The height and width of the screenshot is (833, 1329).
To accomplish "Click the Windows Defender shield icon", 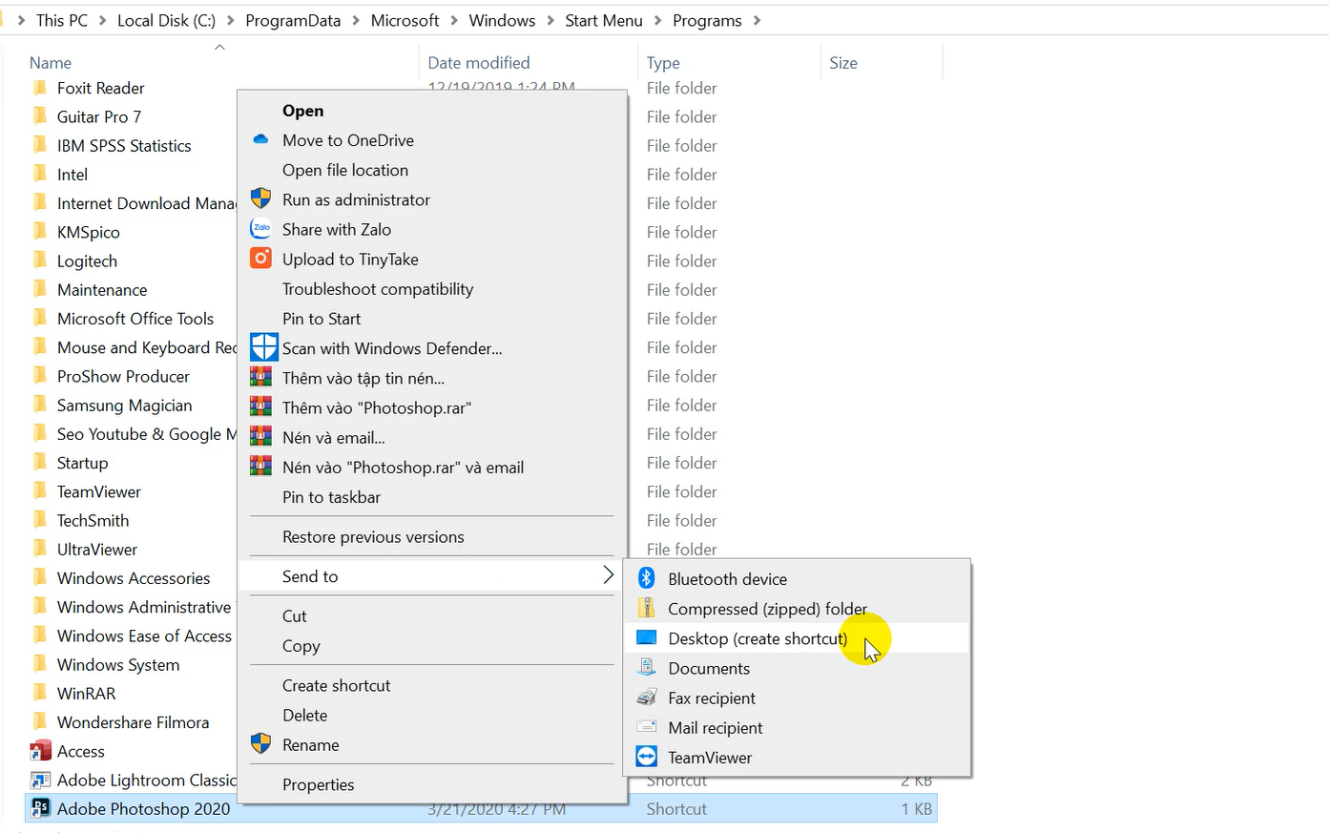I will [x=263, y=347].
